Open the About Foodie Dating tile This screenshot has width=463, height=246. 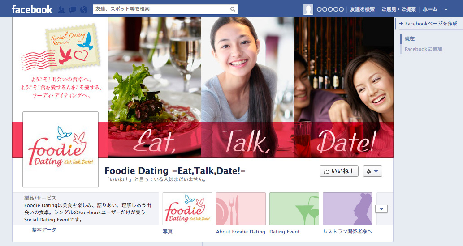click(241, 209)
